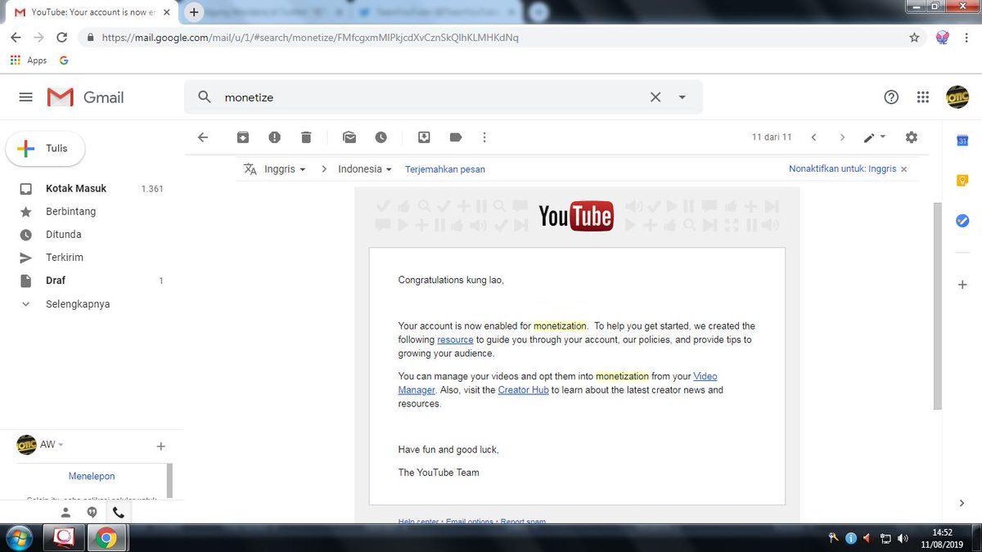Open a new Chrome tab
The height and width of the screenshot is (552, 982).
[194, 12]
